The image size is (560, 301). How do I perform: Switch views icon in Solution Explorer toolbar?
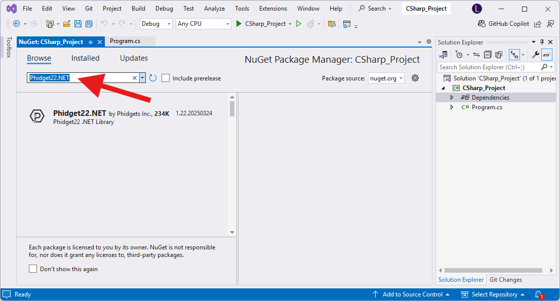click(444, 55)
